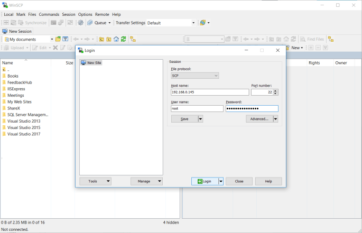Click the Keep Remote Directory Up to Date icon
This screenshot has width=362, height=233.
coord(13,23)
